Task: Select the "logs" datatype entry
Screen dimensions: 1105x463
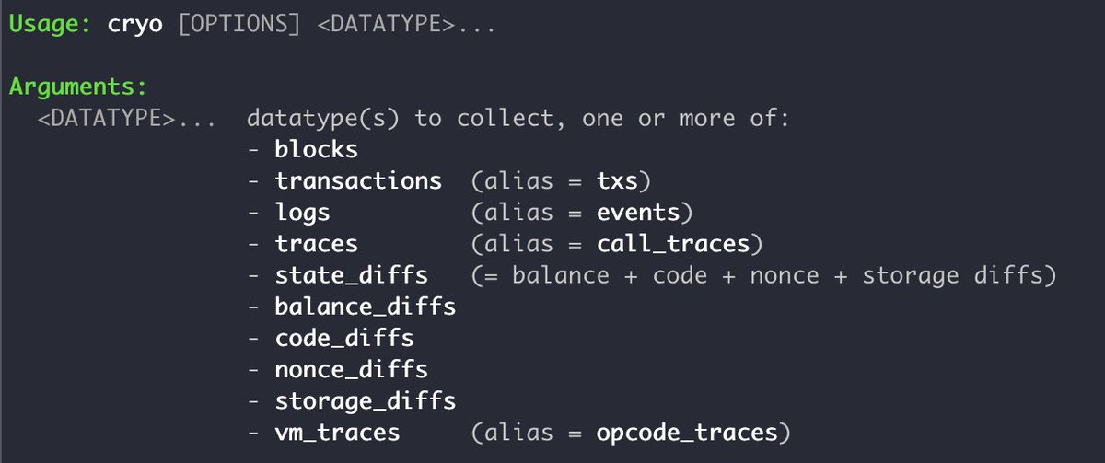Action: (x=302, y=213)
